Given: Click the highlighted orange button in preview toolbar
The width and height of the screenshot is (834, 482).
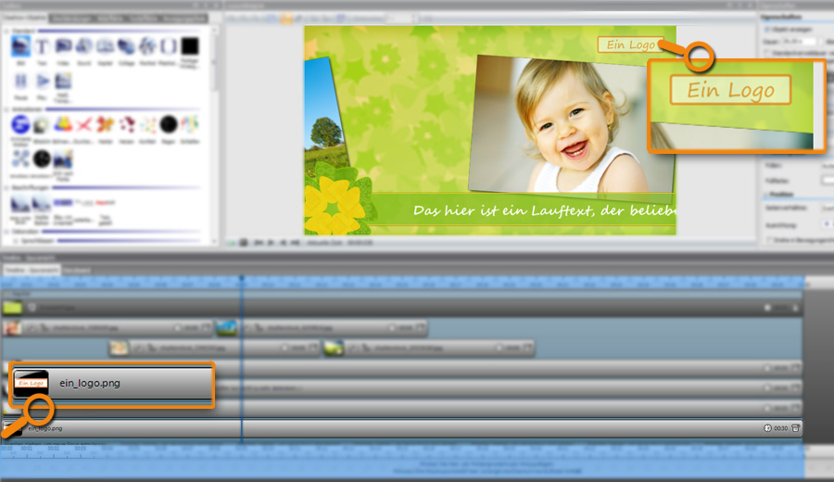Looking at the screenshot, I should (x=286, y=18).
